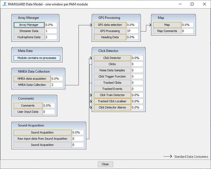Screen dimensions: 211x169
Task: Open the NMEA Data Collection data block button
Action: (x=32, y=85)
